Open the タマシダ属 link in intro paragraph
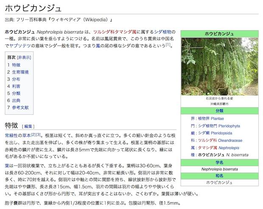The width and height of the screenshot is (263, 209). [x=126, y=32]
